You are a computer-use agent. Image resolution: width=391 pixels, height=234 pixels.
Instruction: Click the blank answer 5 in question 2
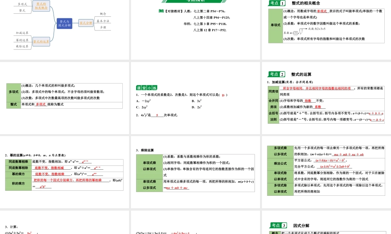157,115
